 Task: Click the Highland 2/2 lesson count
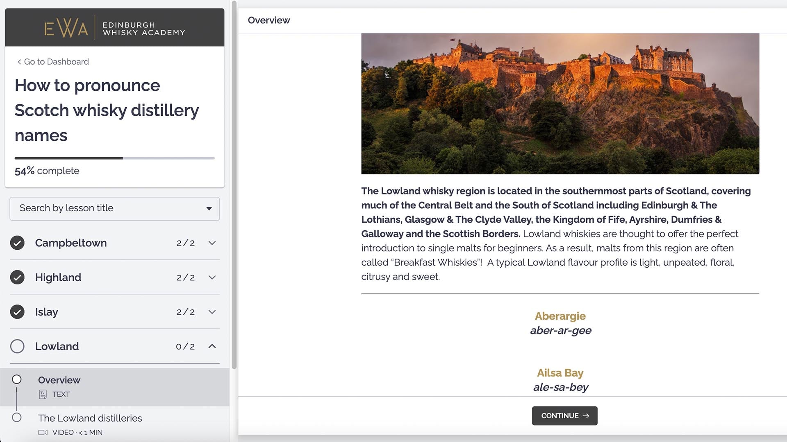click(x=186, y=277)
